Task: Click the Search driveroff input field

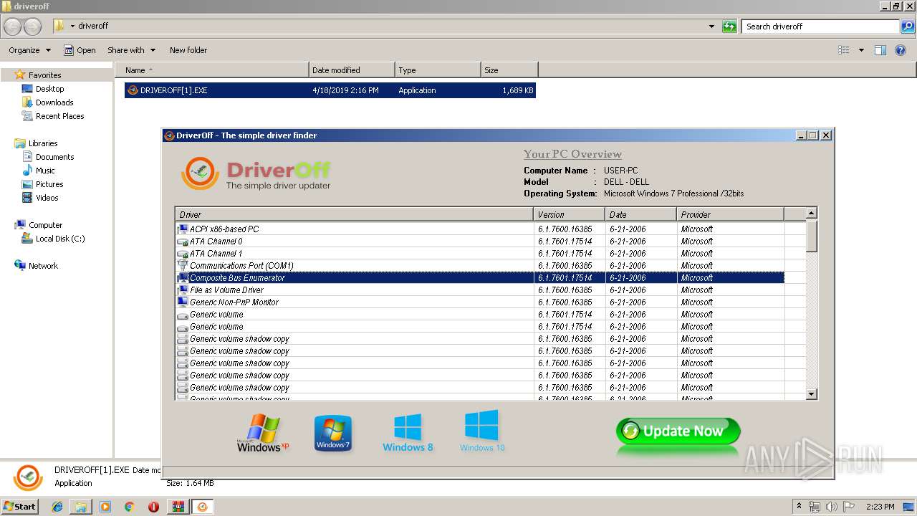Action: click(x=821, y=27)
